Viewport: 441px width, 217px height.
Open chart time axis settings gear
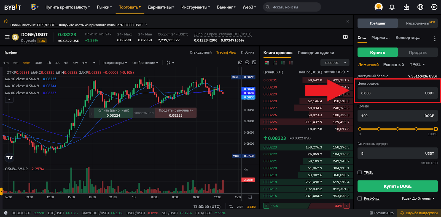point(250,197)
